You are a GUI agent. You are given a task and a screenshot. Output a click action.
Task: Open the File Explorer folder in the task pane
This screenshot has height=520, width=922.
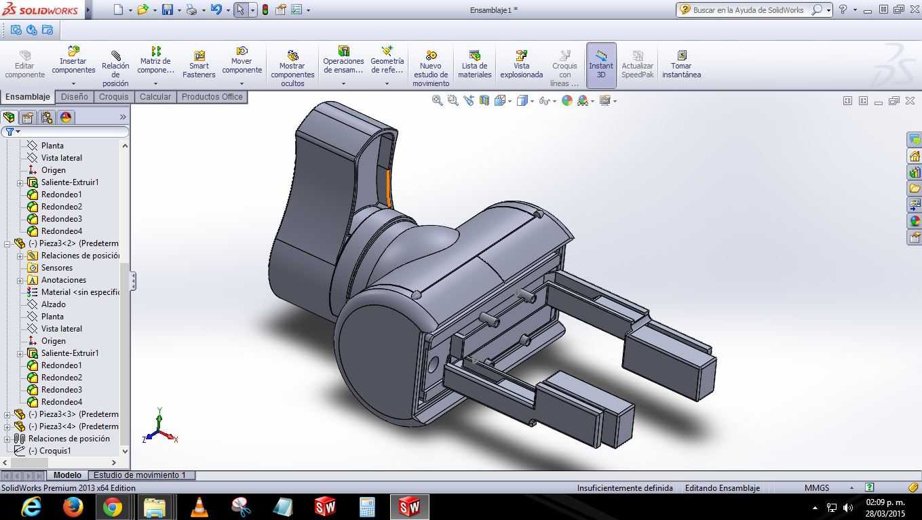tap(915, 188)
